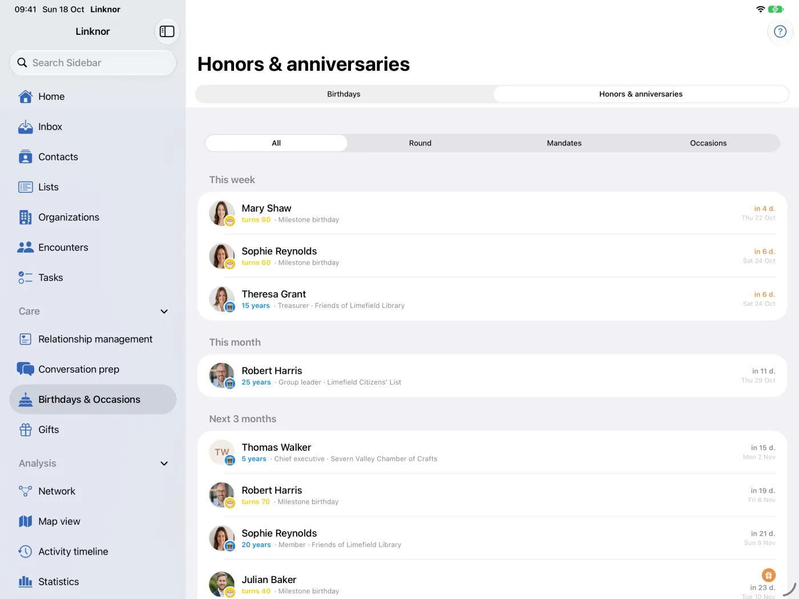The image size is (799, 599).
Task: Click the Home house icon
Action: (26, 96)
